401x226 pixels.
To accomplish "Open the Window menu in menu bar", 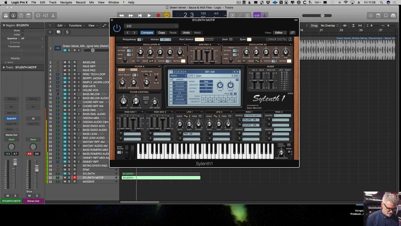I will (114, 3).
